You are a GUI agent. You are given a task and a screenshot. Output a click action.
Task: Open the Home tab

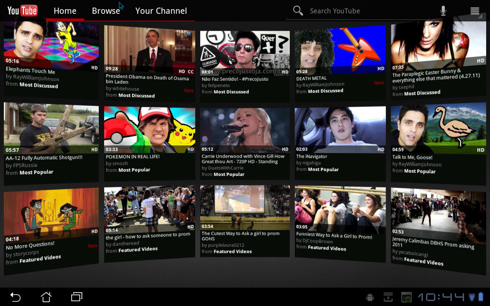(65, 11)
